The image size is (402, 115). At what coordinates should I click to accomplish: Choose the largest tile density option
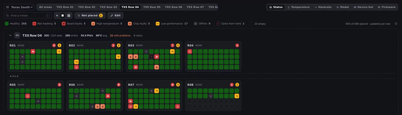click(69, 16)
